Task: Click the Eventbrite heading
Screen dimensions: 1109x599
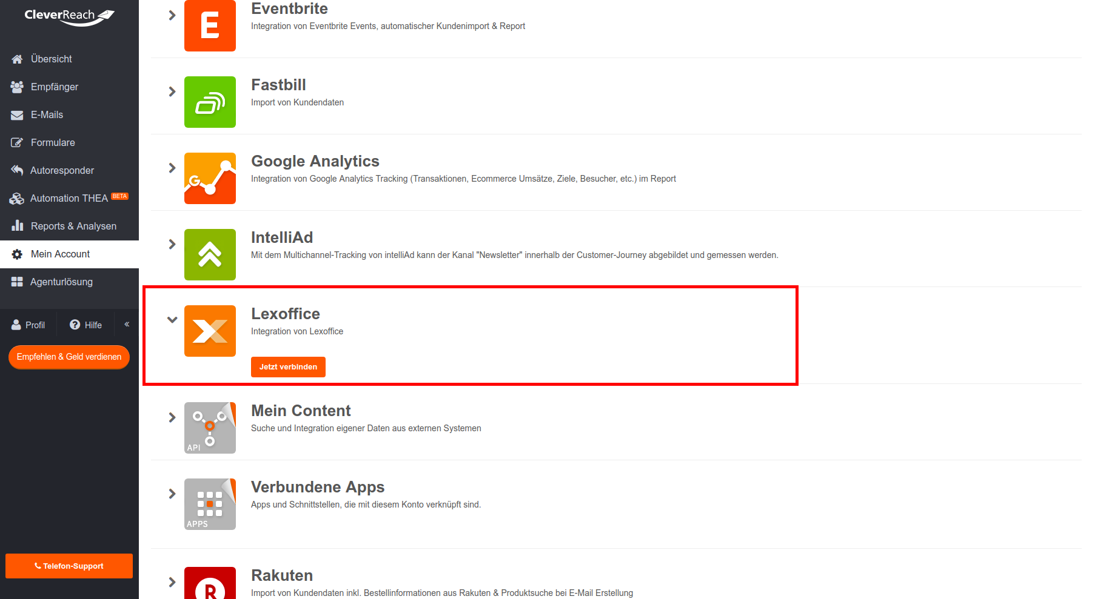Action: click(289, 8)
